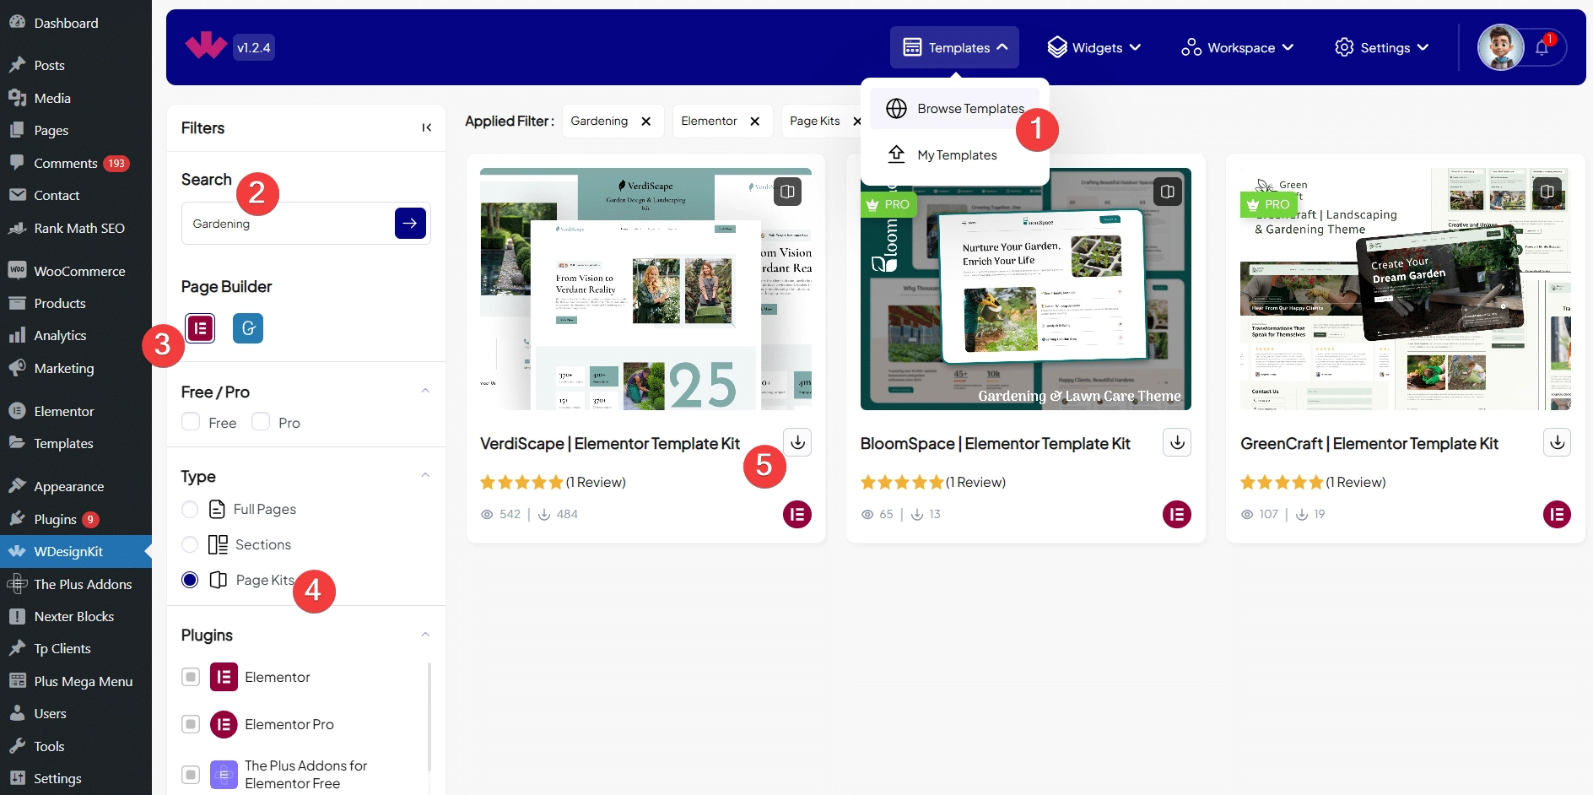
Task: Check the Free filter checkbox
Action: click(x=192, y=422)
